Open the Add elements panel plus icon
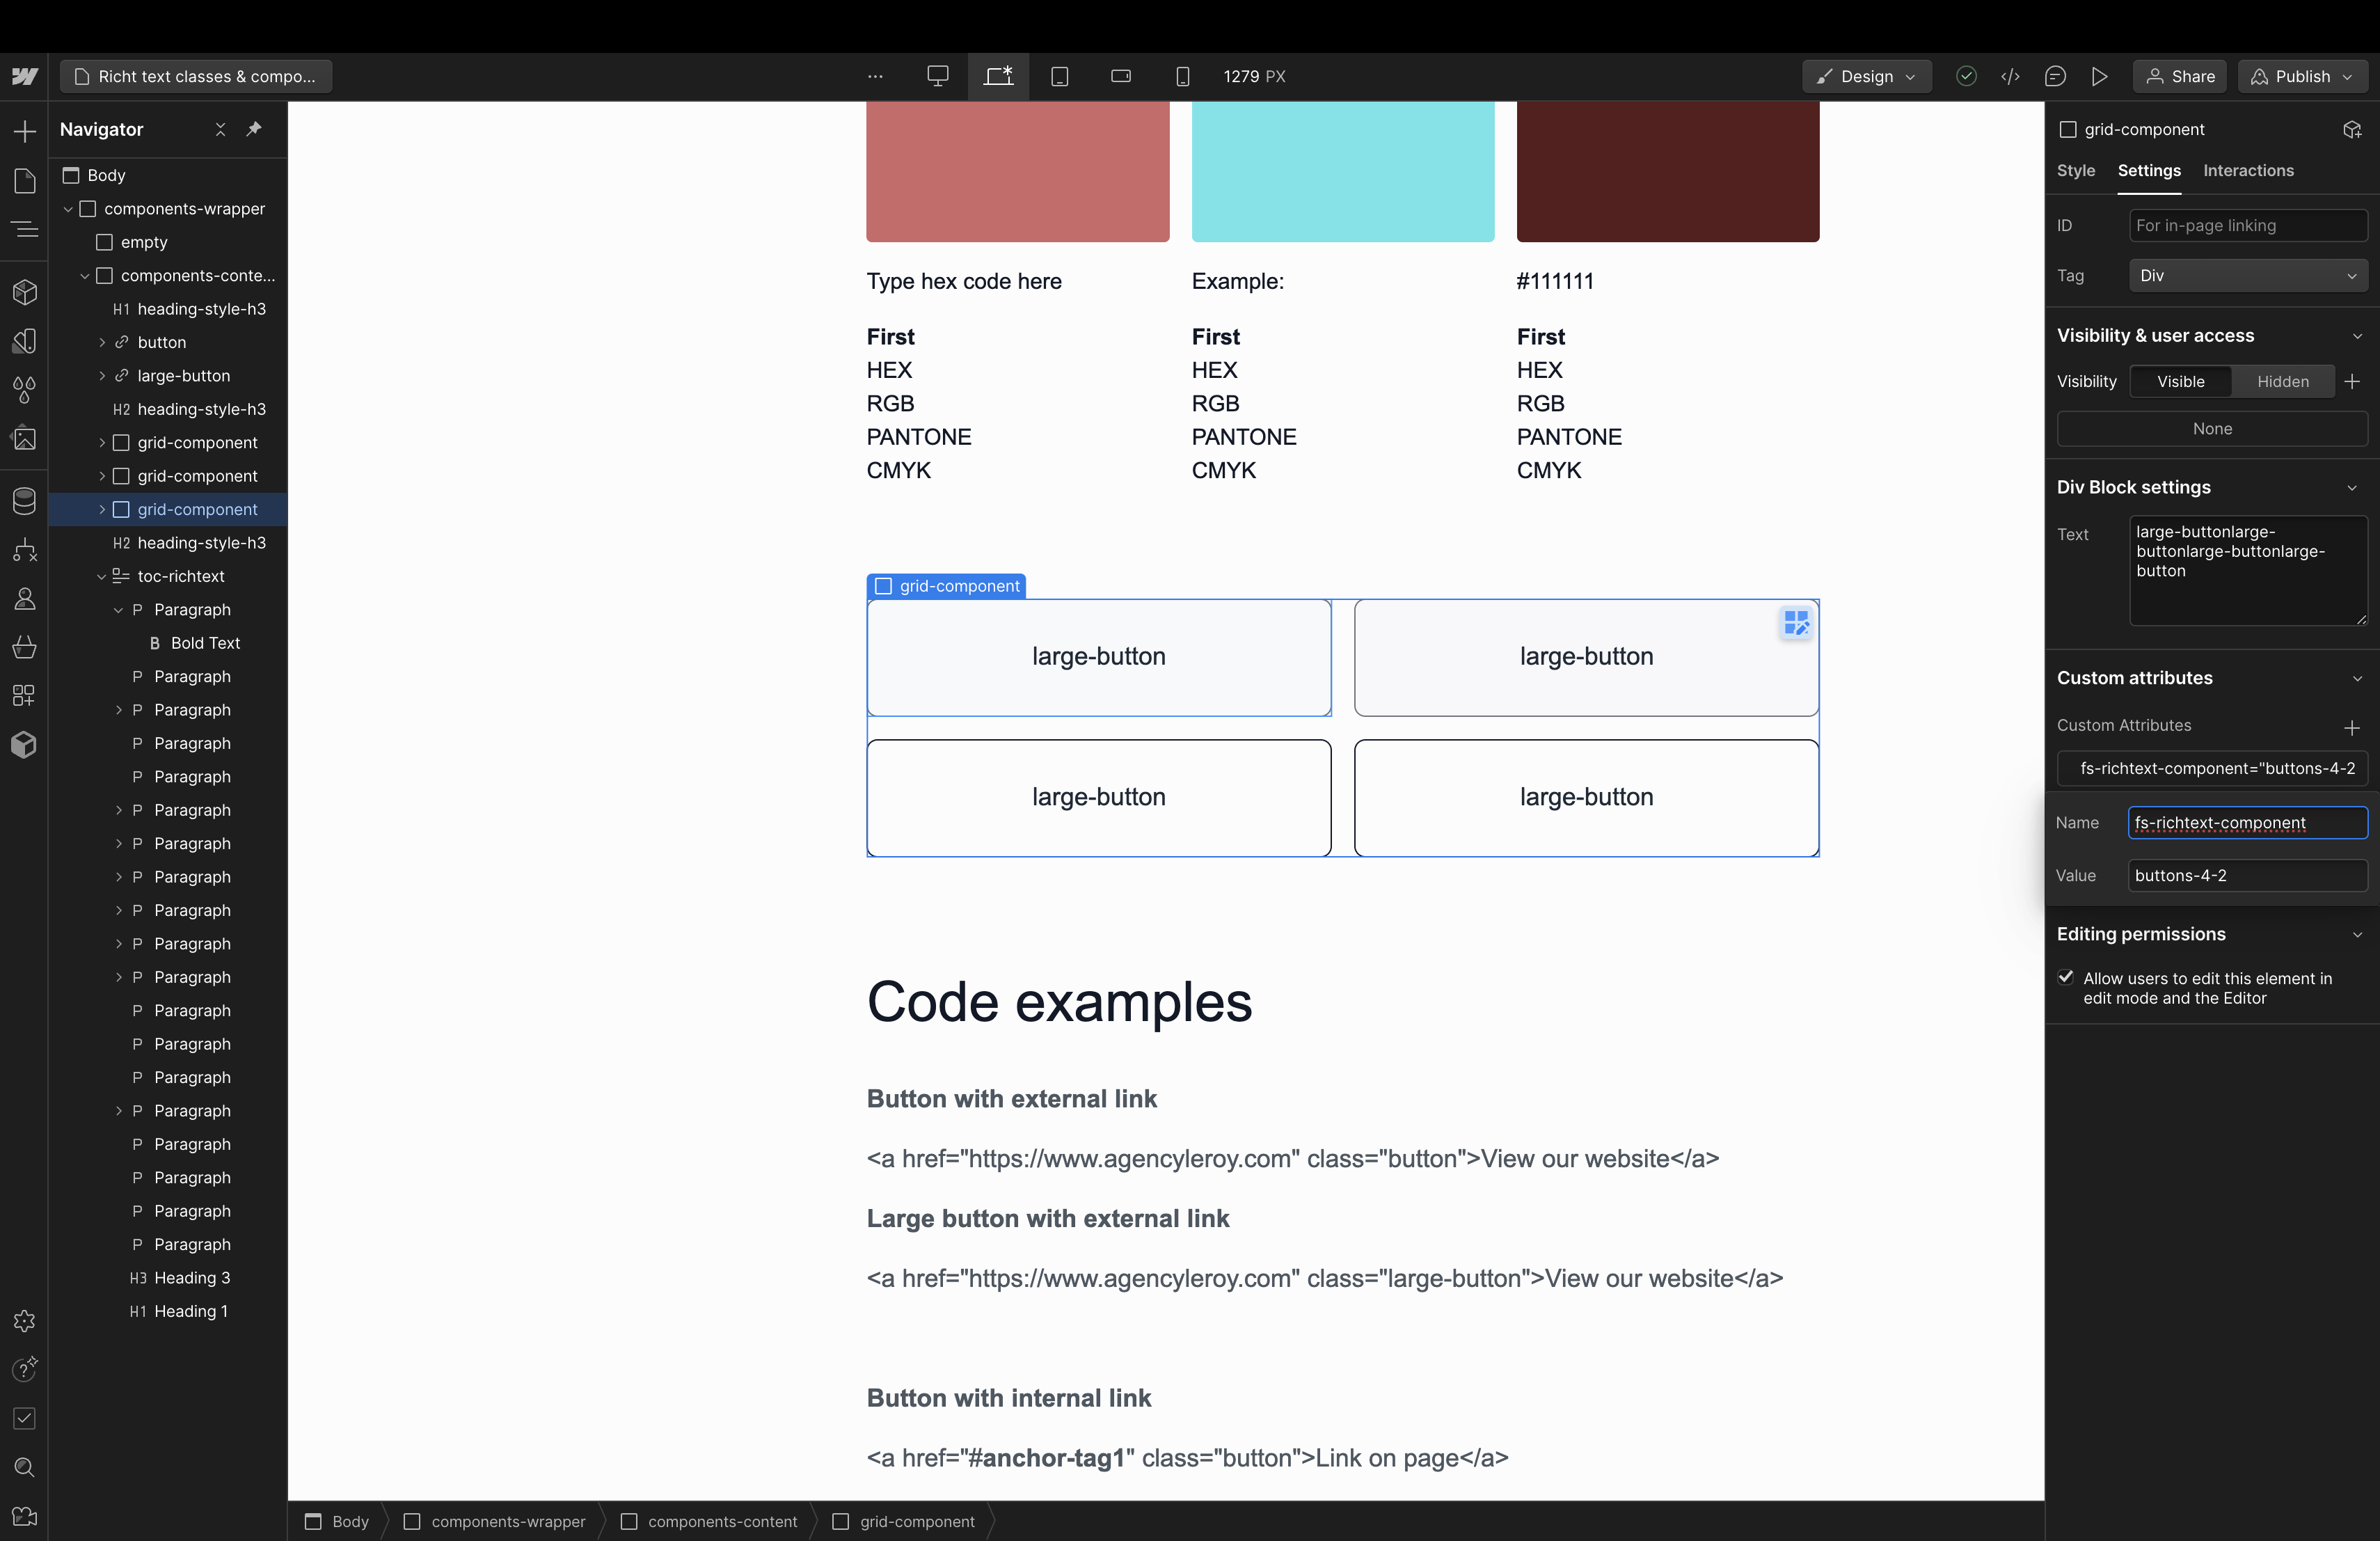The image size is (2380, 1541). 24,131
